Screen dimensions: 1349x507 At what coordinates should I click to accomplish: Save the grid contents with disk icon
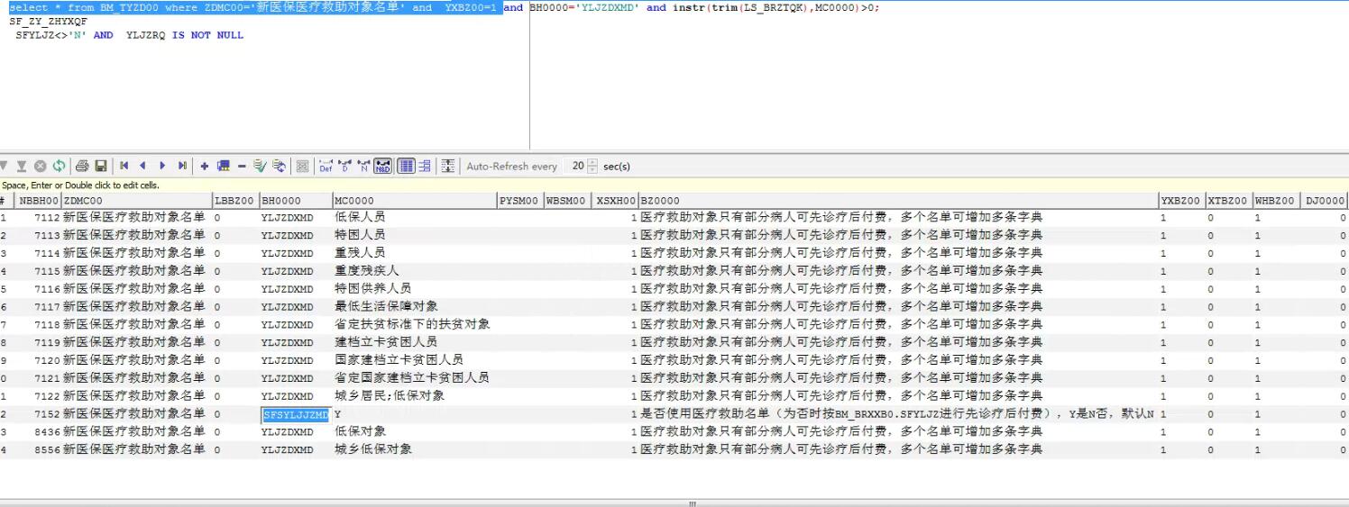pyautogui.click(x=101, y=167)
